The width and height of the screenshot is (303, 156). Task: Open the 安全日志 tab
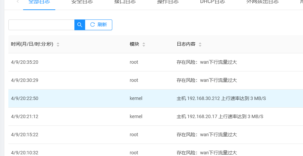click(82, 2)
